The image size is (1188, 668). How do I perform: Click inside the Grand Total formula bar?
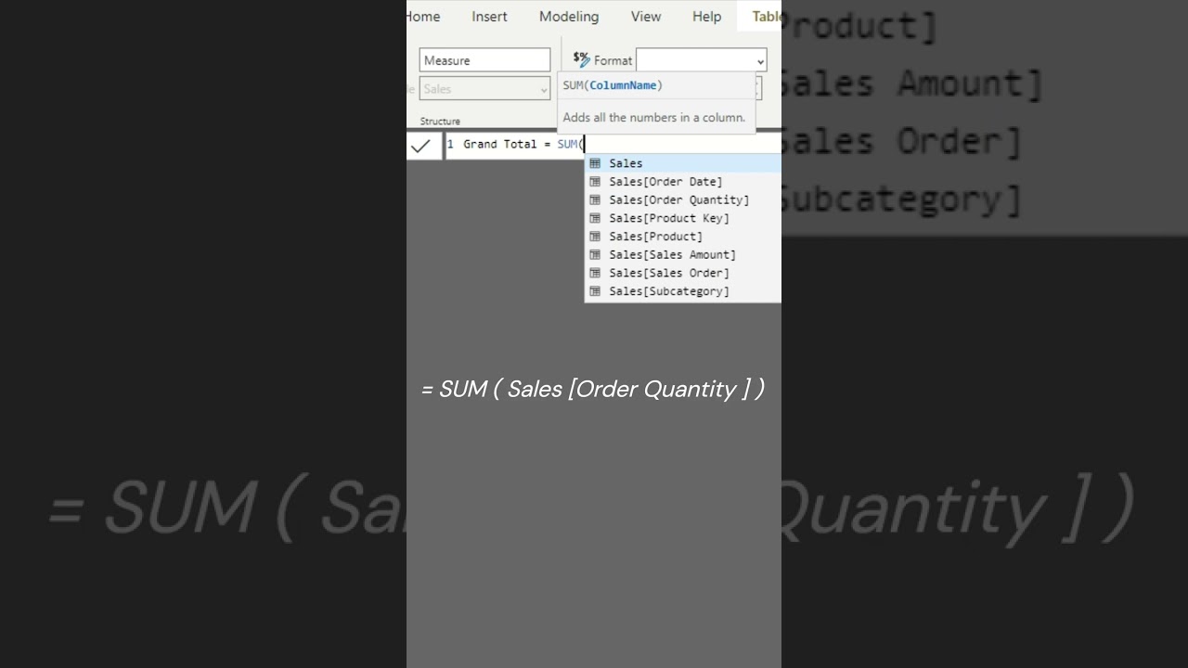coord(613,144)
